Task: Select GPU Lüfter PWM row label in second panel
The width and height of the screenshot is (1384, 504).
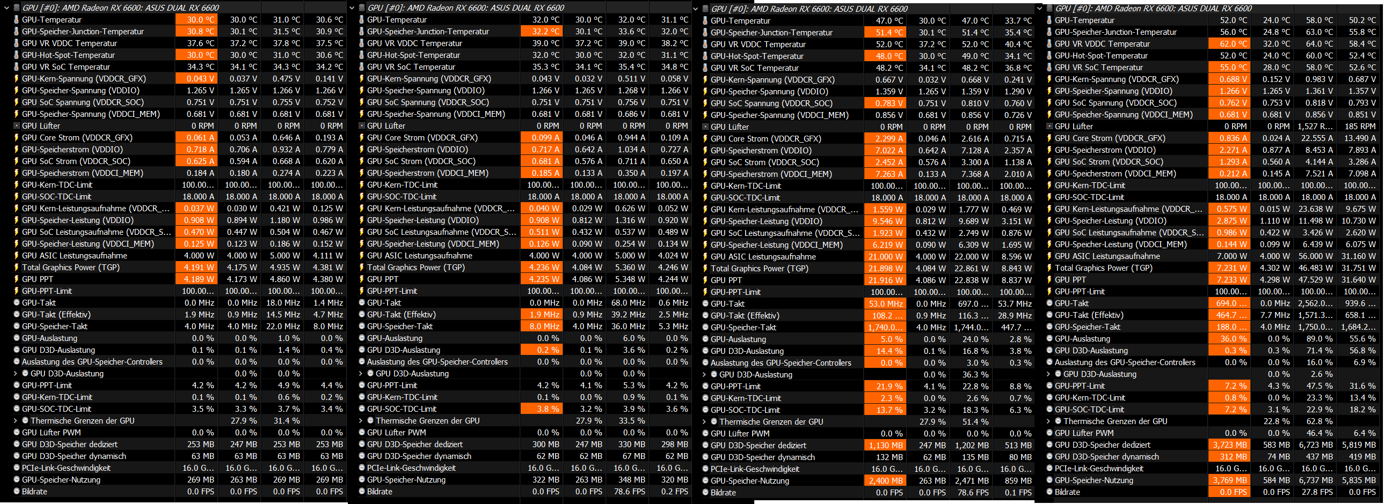Action: tap(397, 433)
